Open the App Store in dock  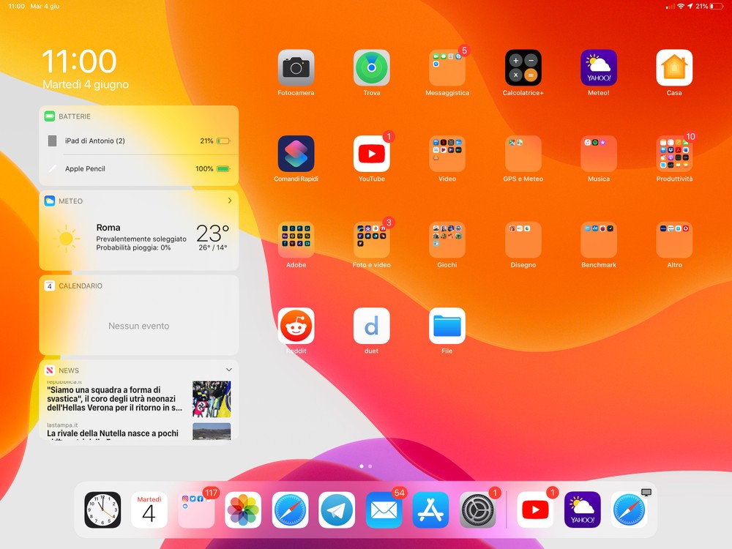(431, 509)
